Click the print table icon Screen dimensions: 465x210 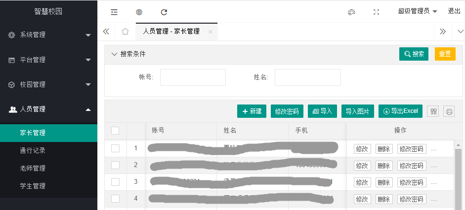[x=449, y=111]
